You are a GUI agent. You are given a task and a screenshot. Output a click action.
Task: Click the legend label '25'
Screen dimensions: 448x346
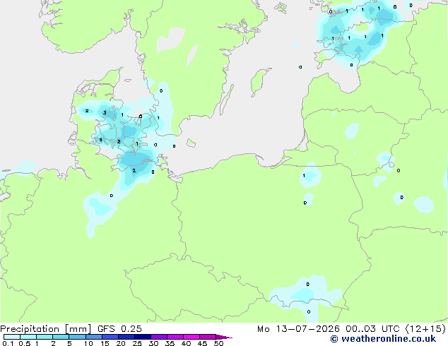(x=137, y=343)
